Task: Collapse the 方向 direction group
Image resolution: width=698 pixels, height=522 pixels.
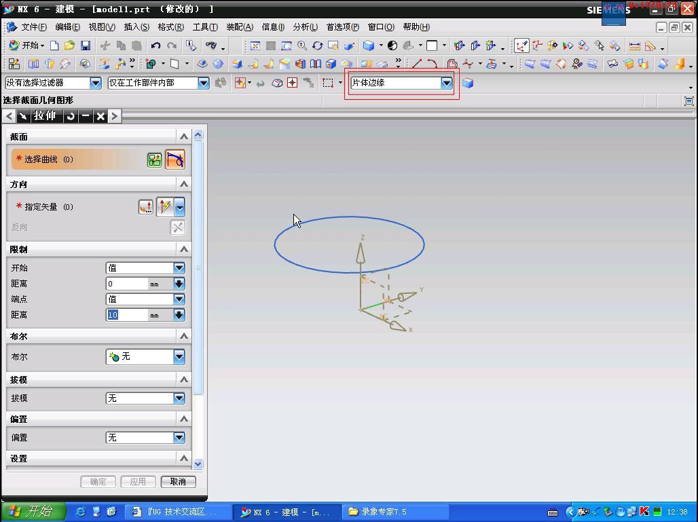Action: point(184,184)
